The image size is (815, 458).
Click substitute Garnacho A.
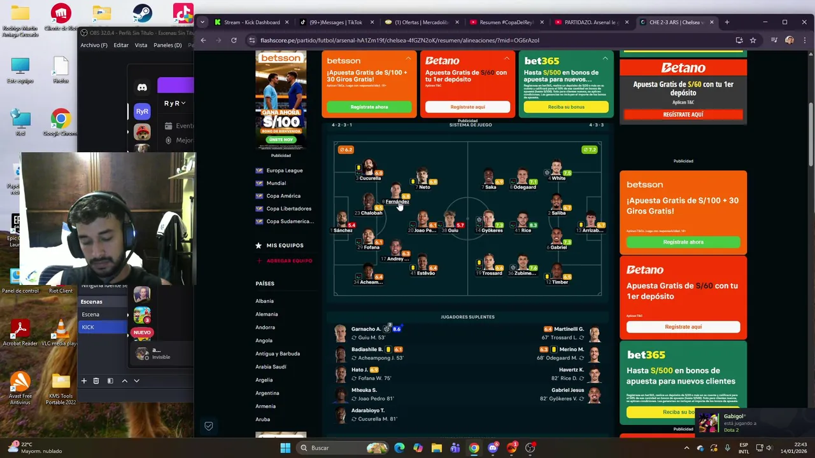tap(366, 329)
